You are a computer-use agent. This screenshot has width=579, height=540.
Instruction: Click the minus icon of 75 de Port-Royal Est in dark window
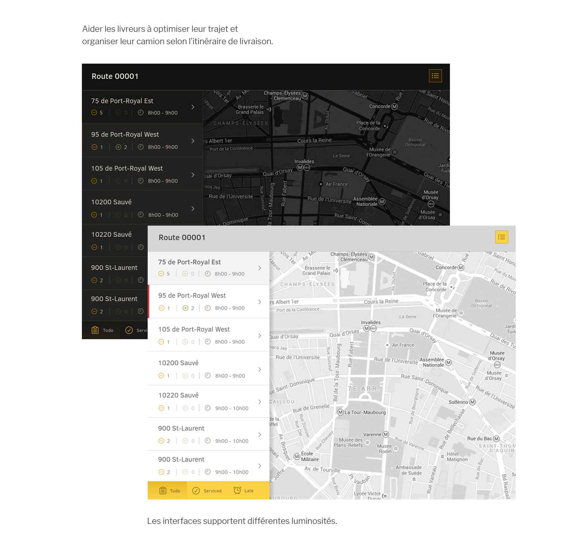94,112
